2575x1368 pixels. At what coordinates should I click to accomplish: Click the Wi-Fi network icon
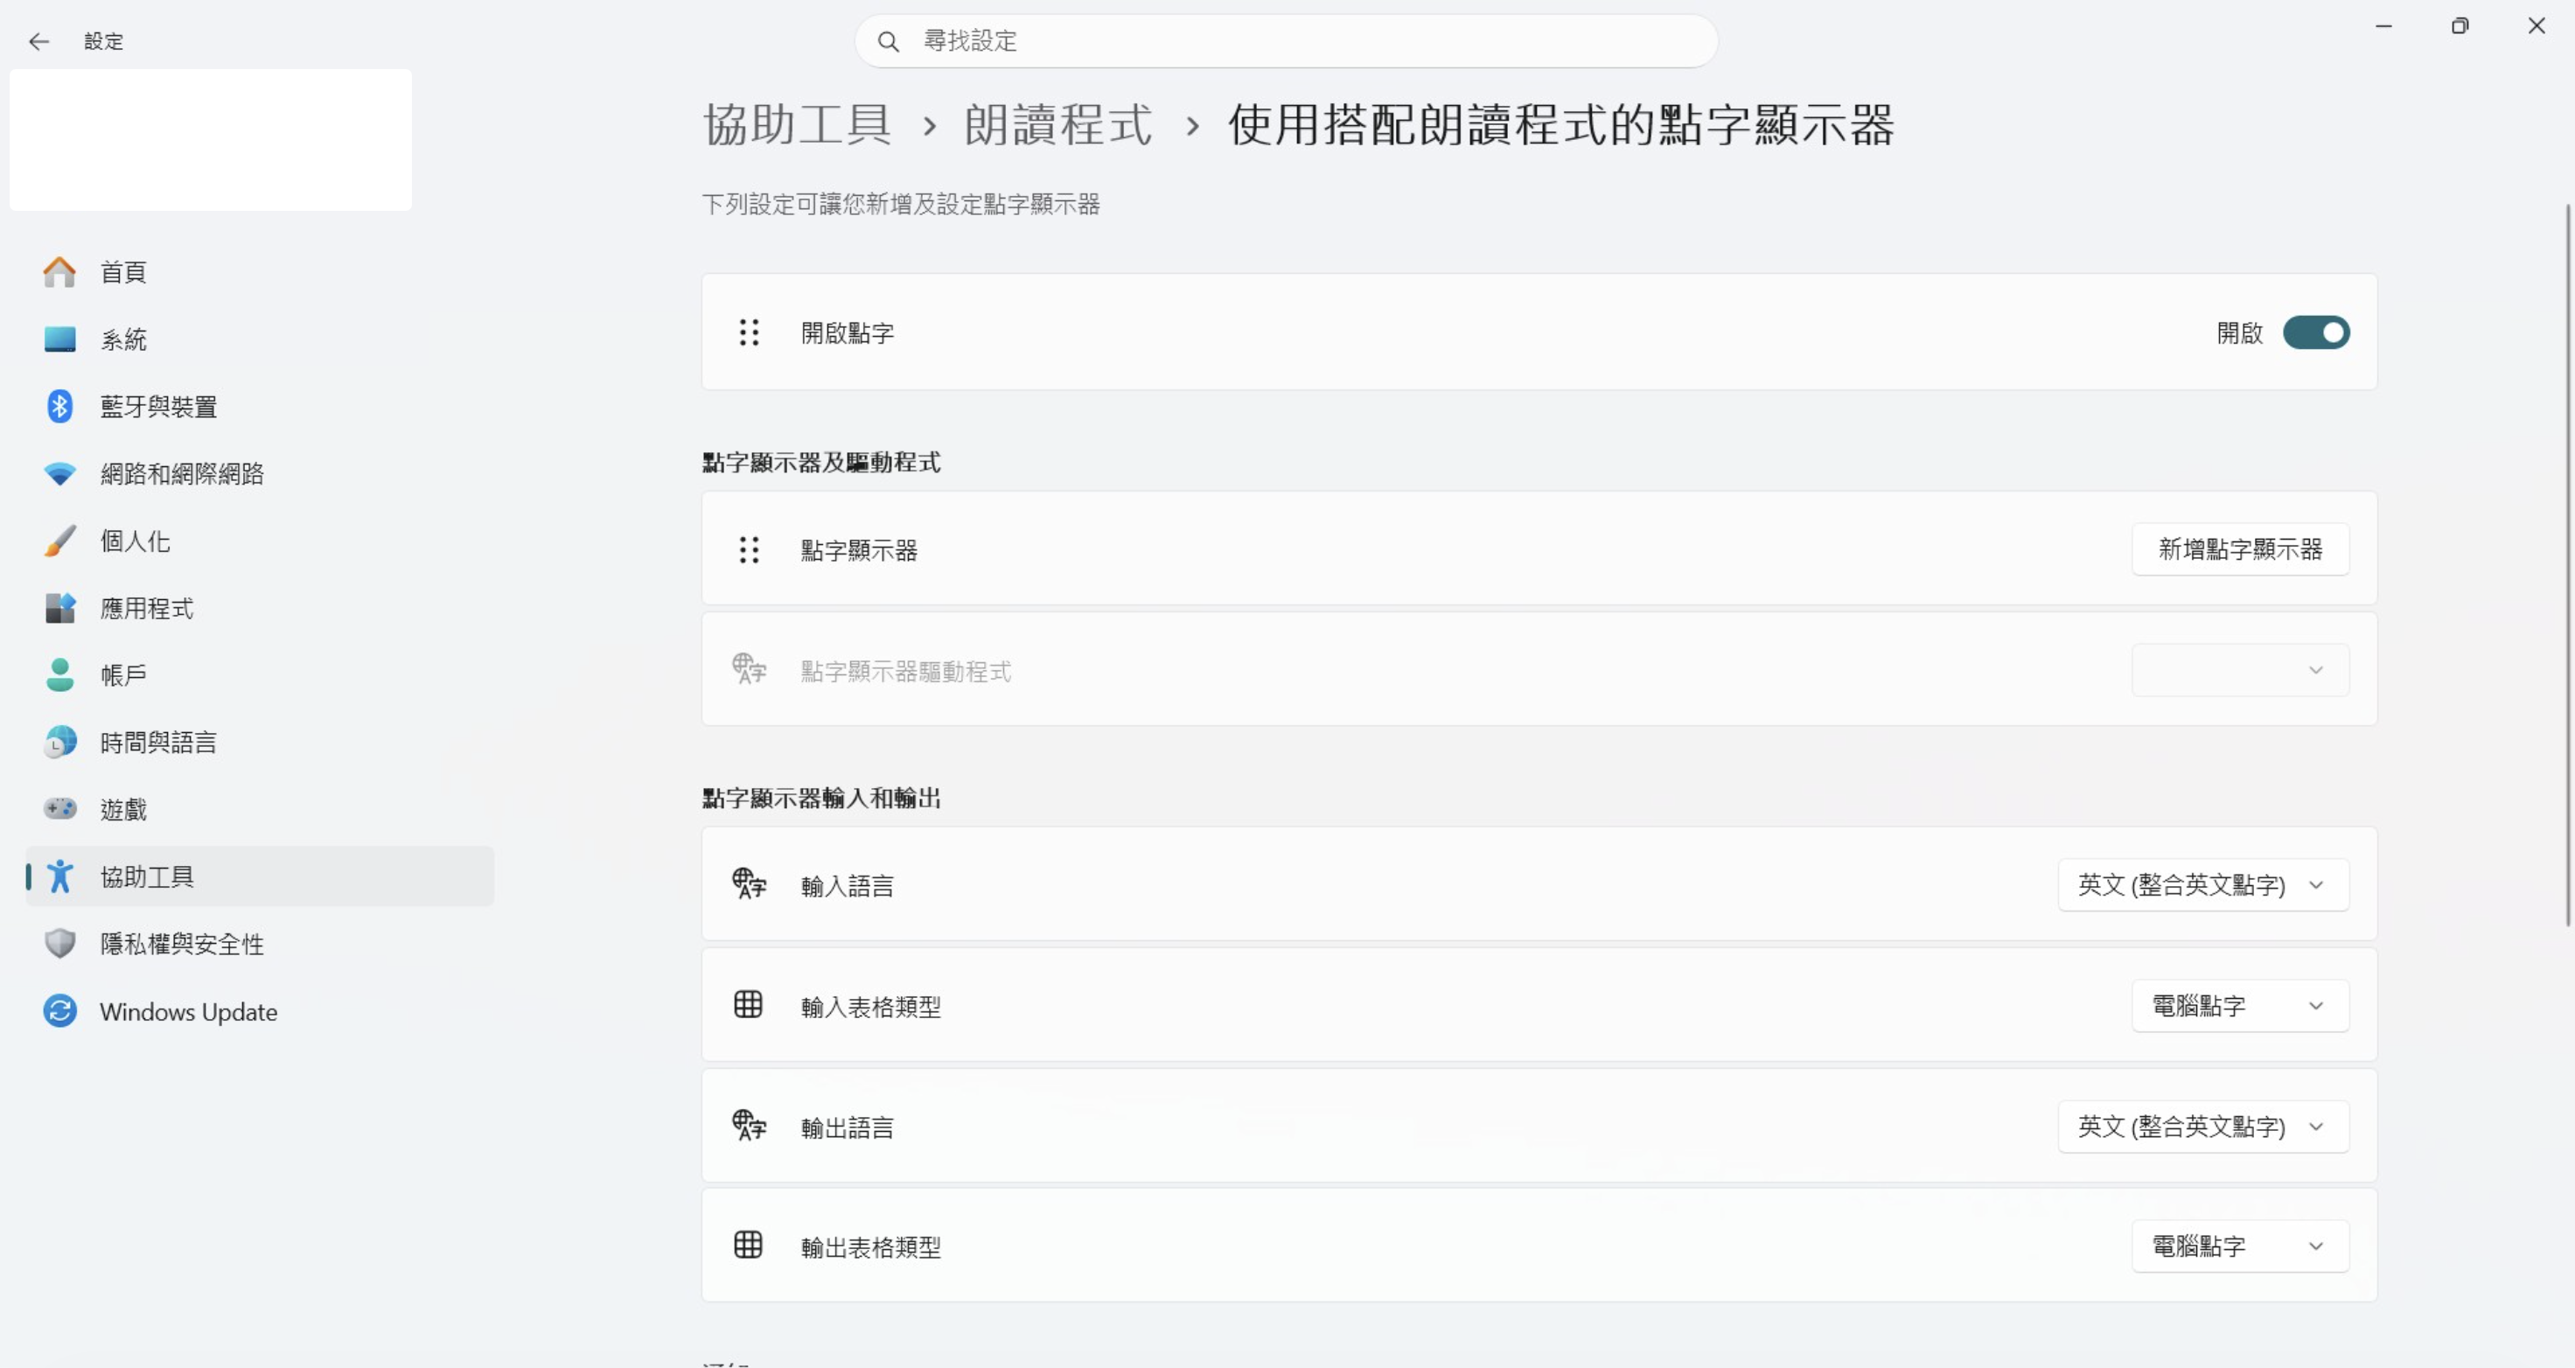[60, 474]
